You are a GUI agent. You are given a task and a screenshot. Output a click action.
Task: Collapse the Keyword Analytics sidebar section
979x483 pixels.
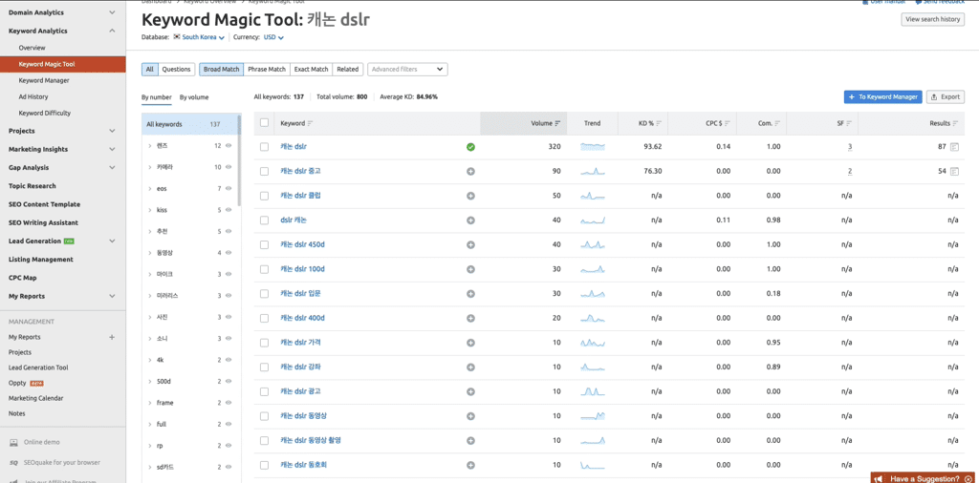point(113,31)
